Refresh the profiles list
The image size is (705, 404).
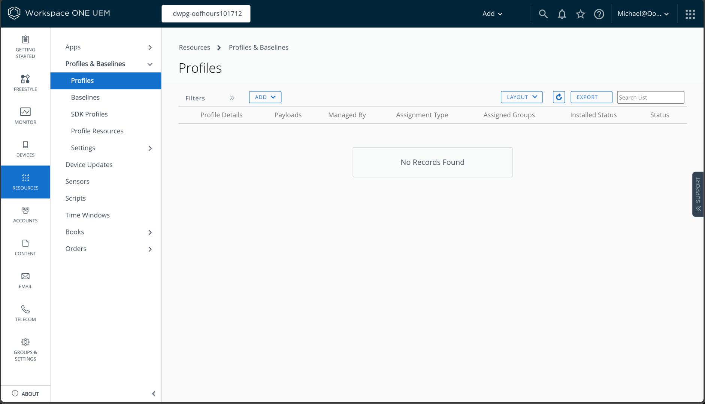click(x=559, y=97)
